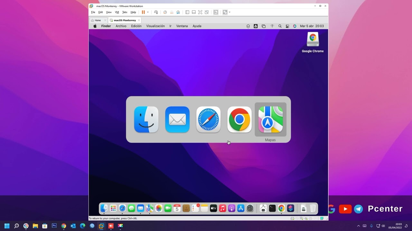This screenshot has height=231, width=412.
Task: Open the Visualización menu
Action: tap(155, 26)
